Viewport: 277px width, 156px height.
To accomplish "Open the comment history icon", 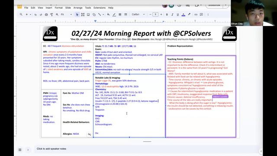I will pyautogui.click(x=187, y=5).
